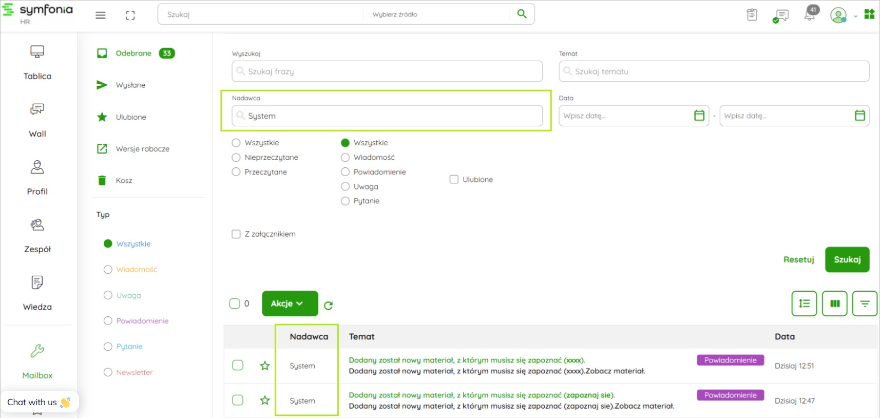Open the column layout view icon
The width and height of the screenshot is (880, 418).
834,303
